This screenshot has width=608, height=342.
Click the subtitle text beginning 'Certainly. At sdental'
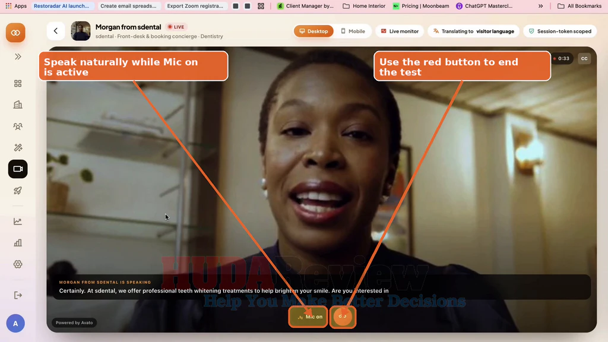click(x=224, y=291)
